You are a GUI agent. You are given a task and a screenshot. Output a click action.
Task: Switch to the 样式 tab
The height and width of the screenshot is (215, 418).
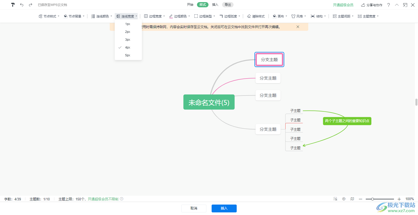pyautogui.click(x=203, y=5)
